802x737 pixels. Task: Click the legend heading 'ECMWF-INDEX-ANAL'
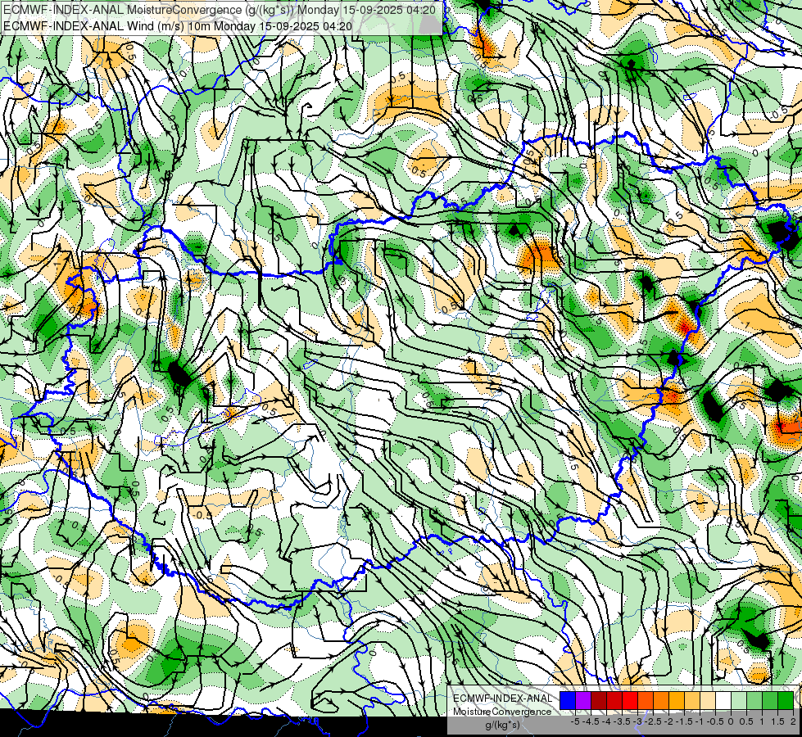[x=503, y=699]
